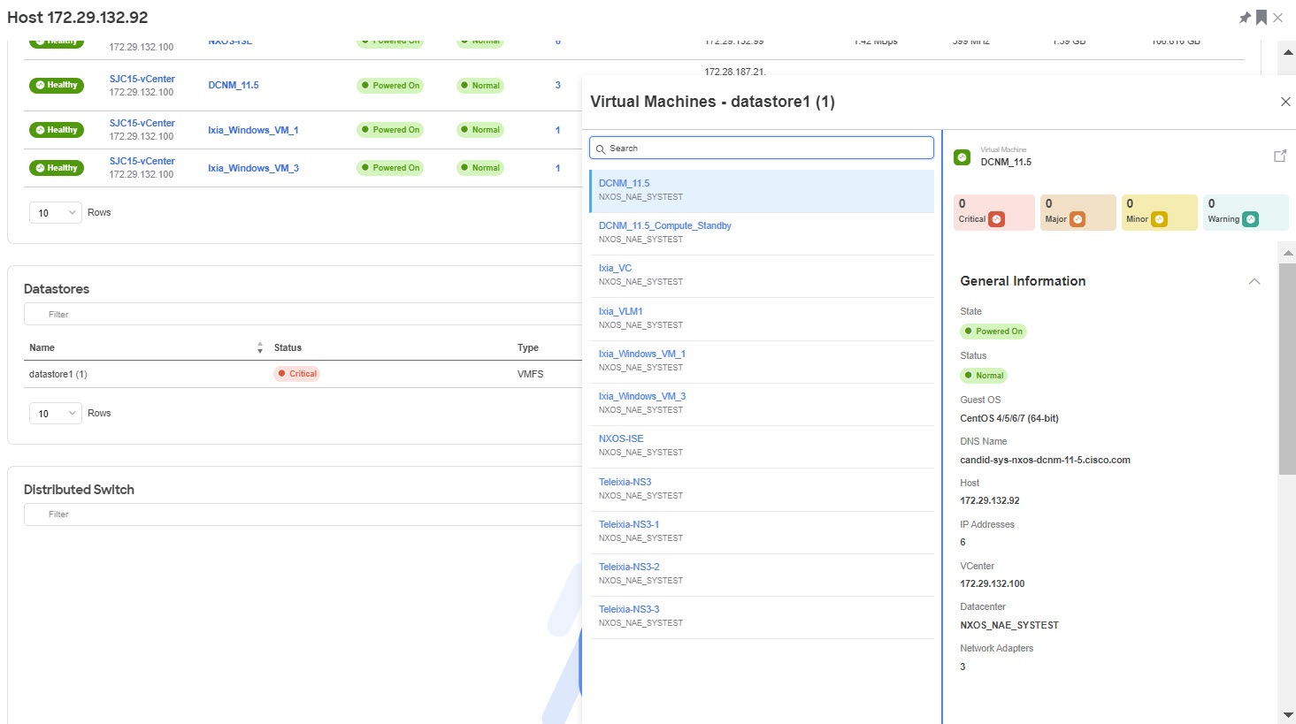Open the SJC15-vCenter link

coord(142,79)
